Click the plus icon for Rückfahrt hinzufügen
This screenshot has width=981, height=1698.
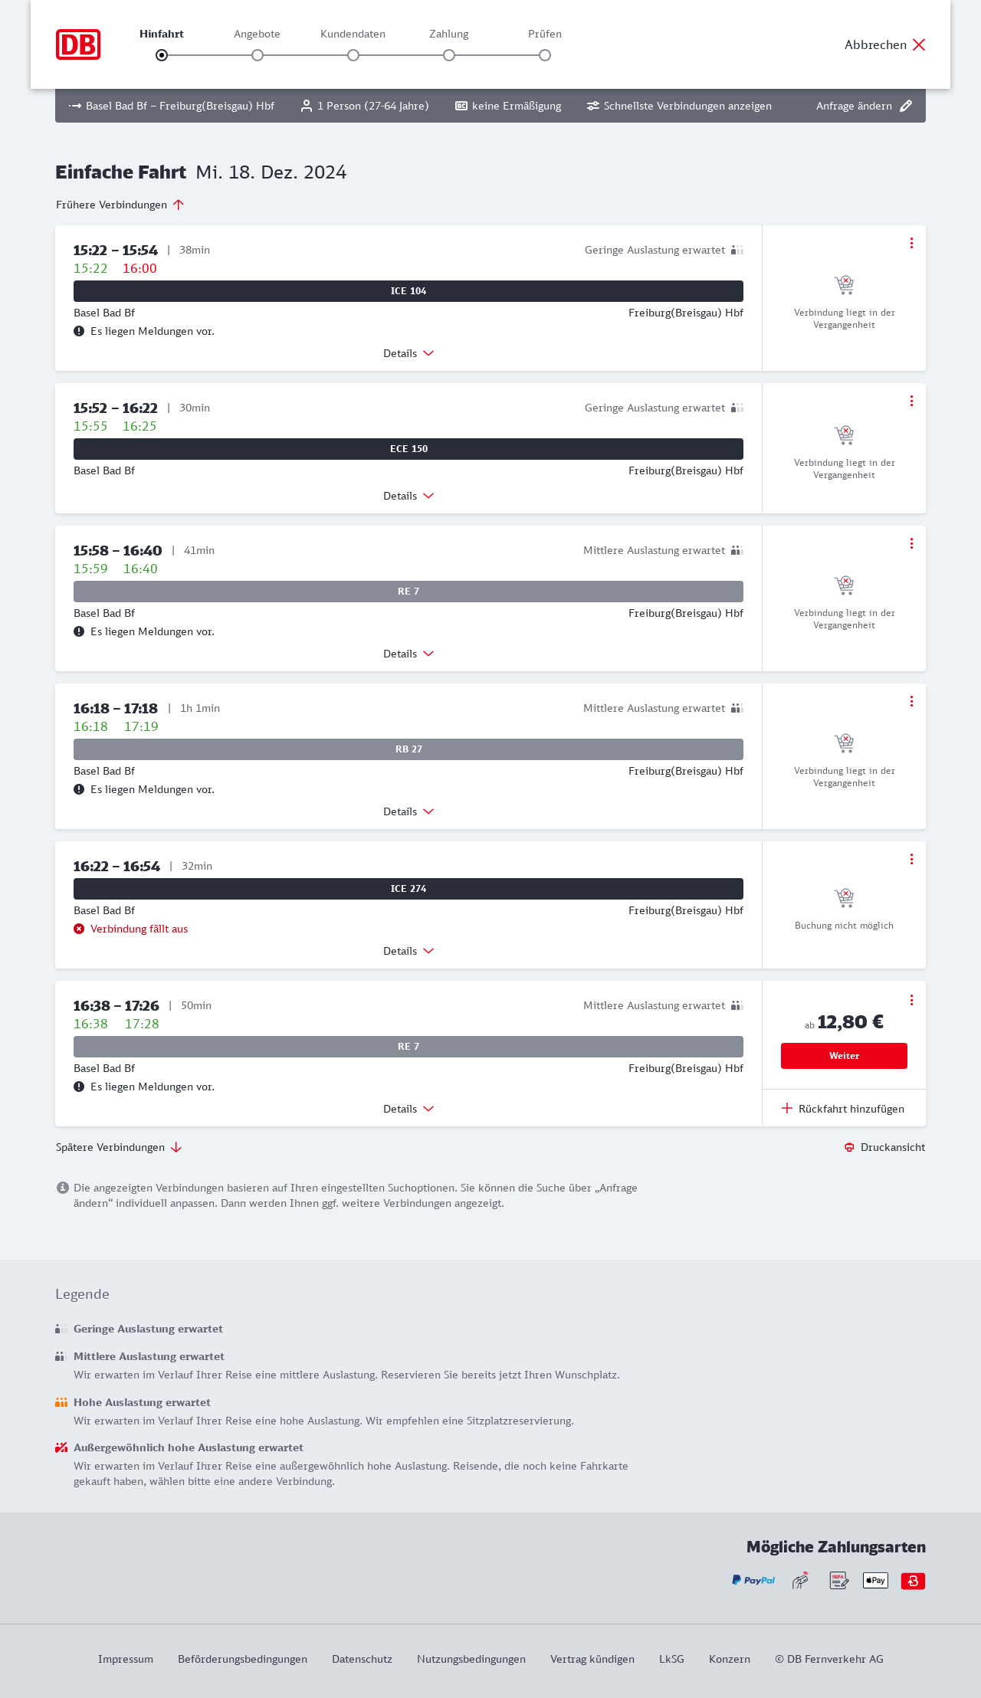tap(787, 1109)
